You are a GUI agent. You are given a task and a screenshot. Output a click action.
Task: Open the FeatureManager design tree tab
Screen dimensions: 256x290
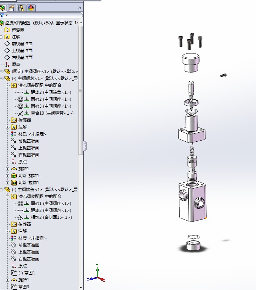2,8
